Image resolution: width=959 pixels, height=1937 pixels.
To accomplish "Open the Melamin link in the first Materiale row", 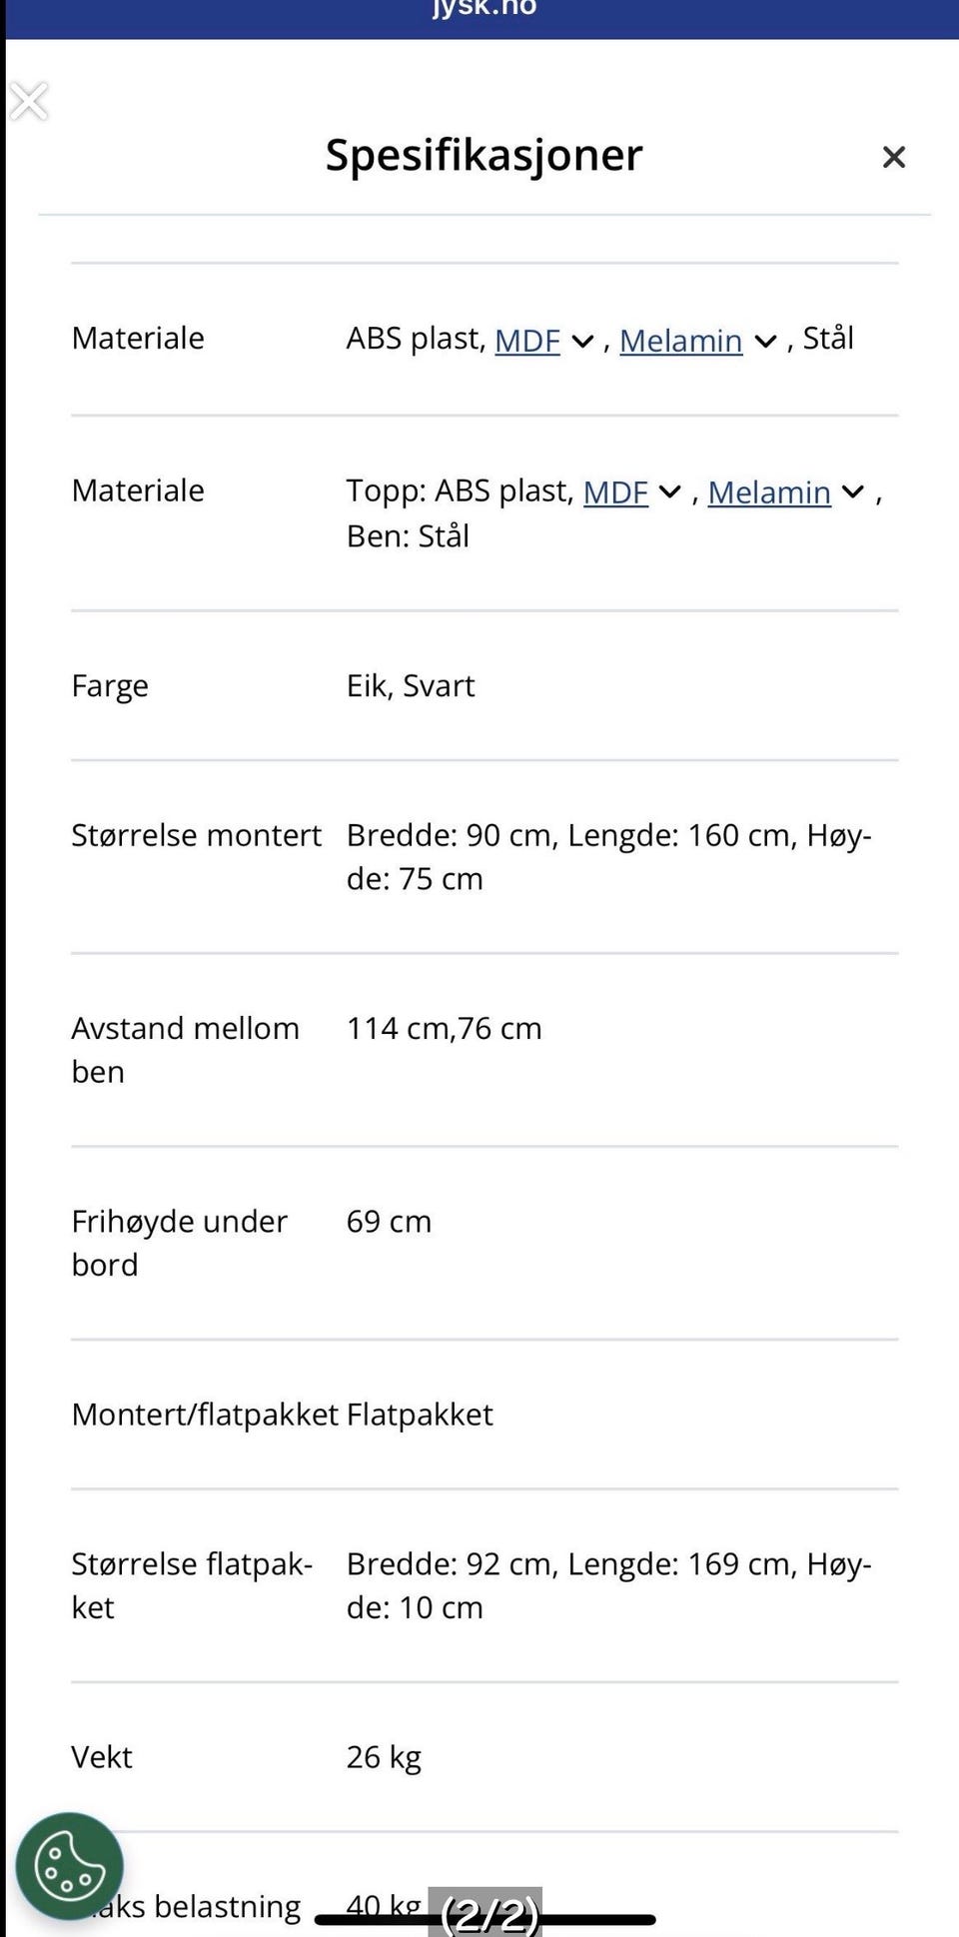I will coord(680,341).
